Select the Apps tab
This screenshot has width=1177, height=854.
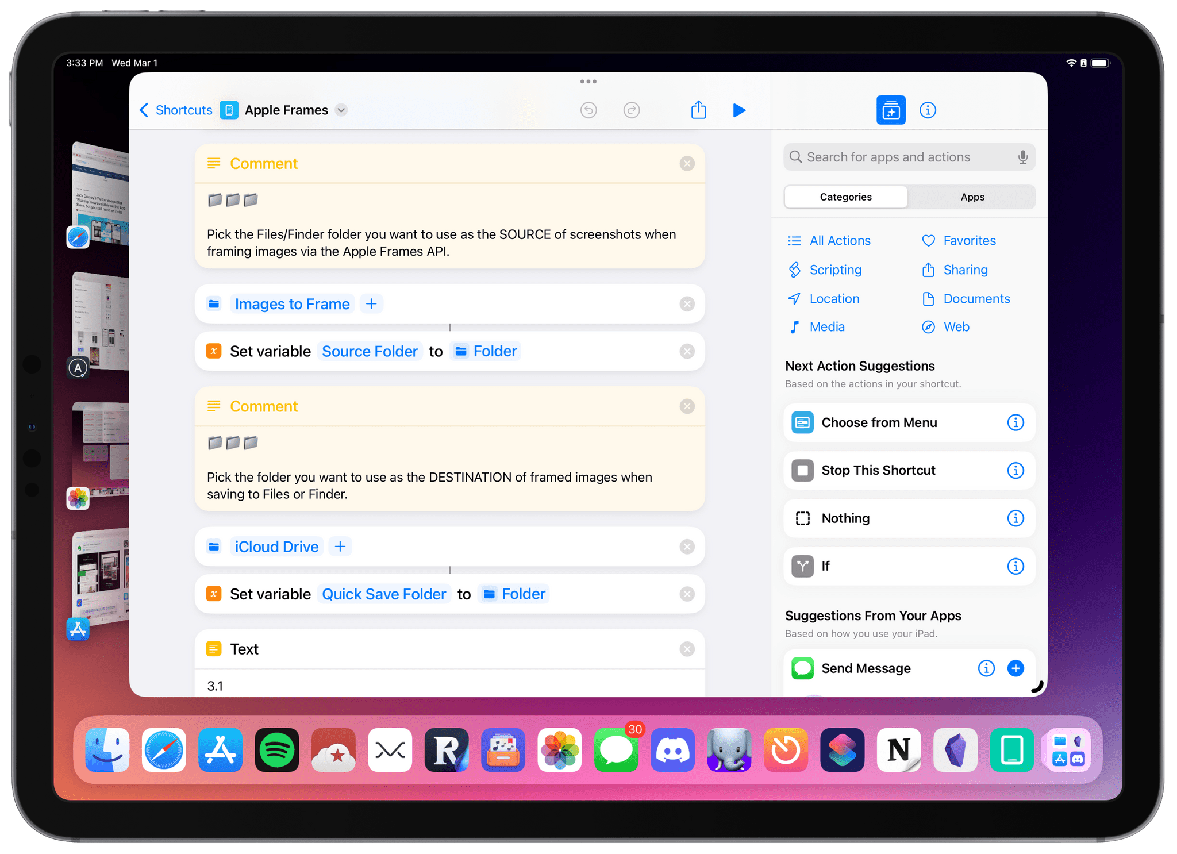[971, 195]
